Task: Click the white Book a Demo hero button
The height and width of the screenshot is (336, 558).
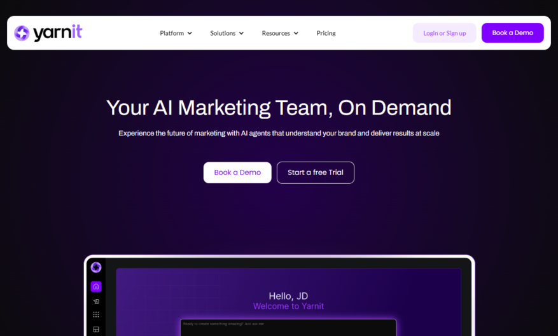Action: [237, 172]
